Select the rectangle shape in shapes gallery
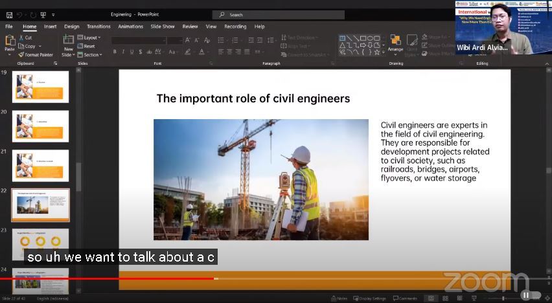The height and width of the screenshot is (303, 552). [363, 38]
